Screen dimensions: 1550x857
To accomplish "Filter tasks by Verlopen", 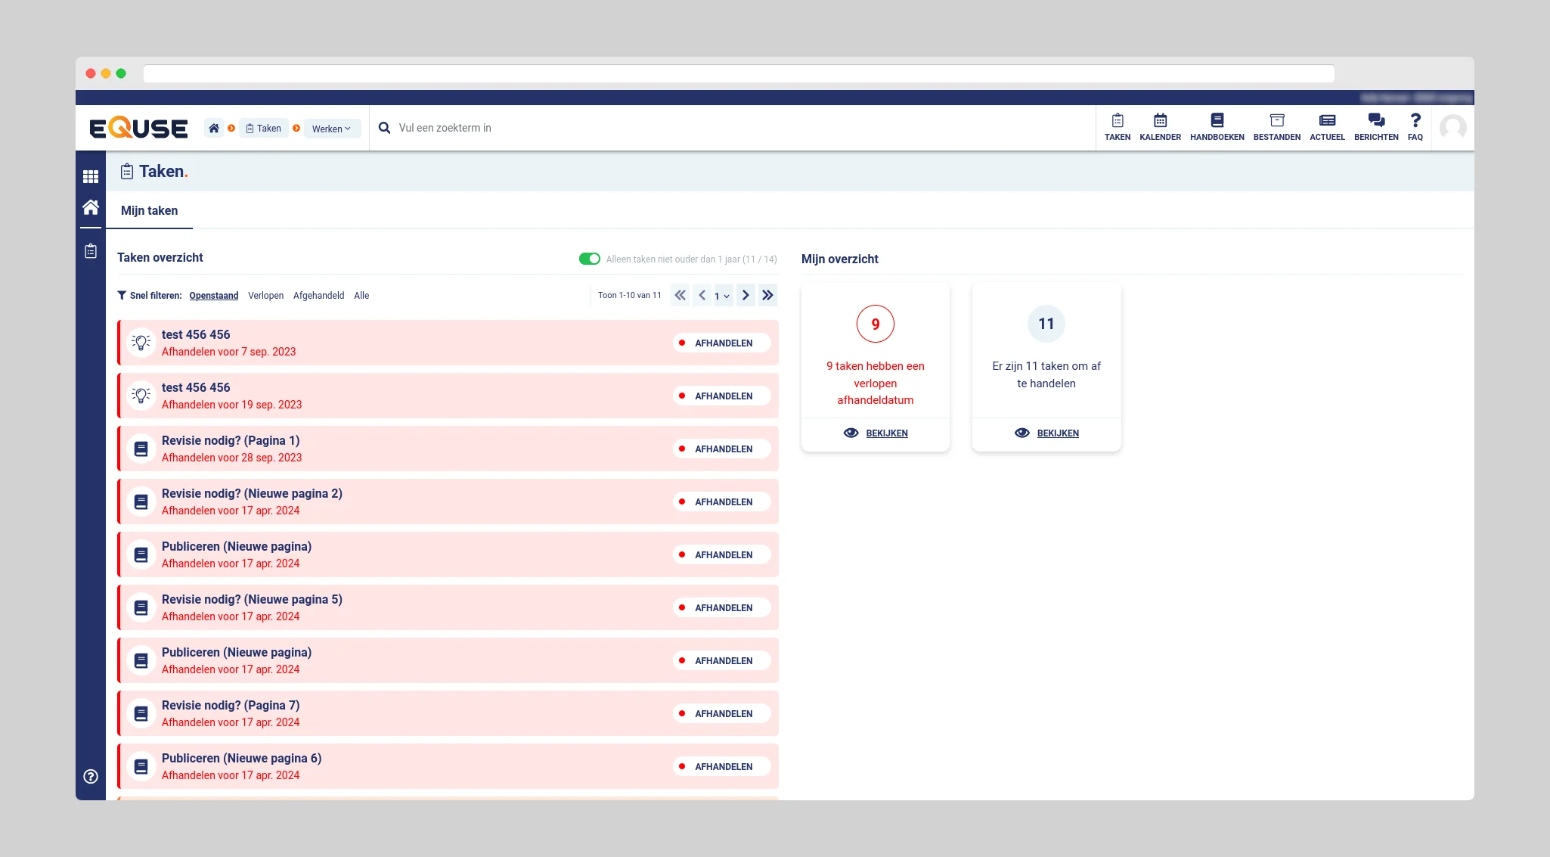I will click(265, 296).
